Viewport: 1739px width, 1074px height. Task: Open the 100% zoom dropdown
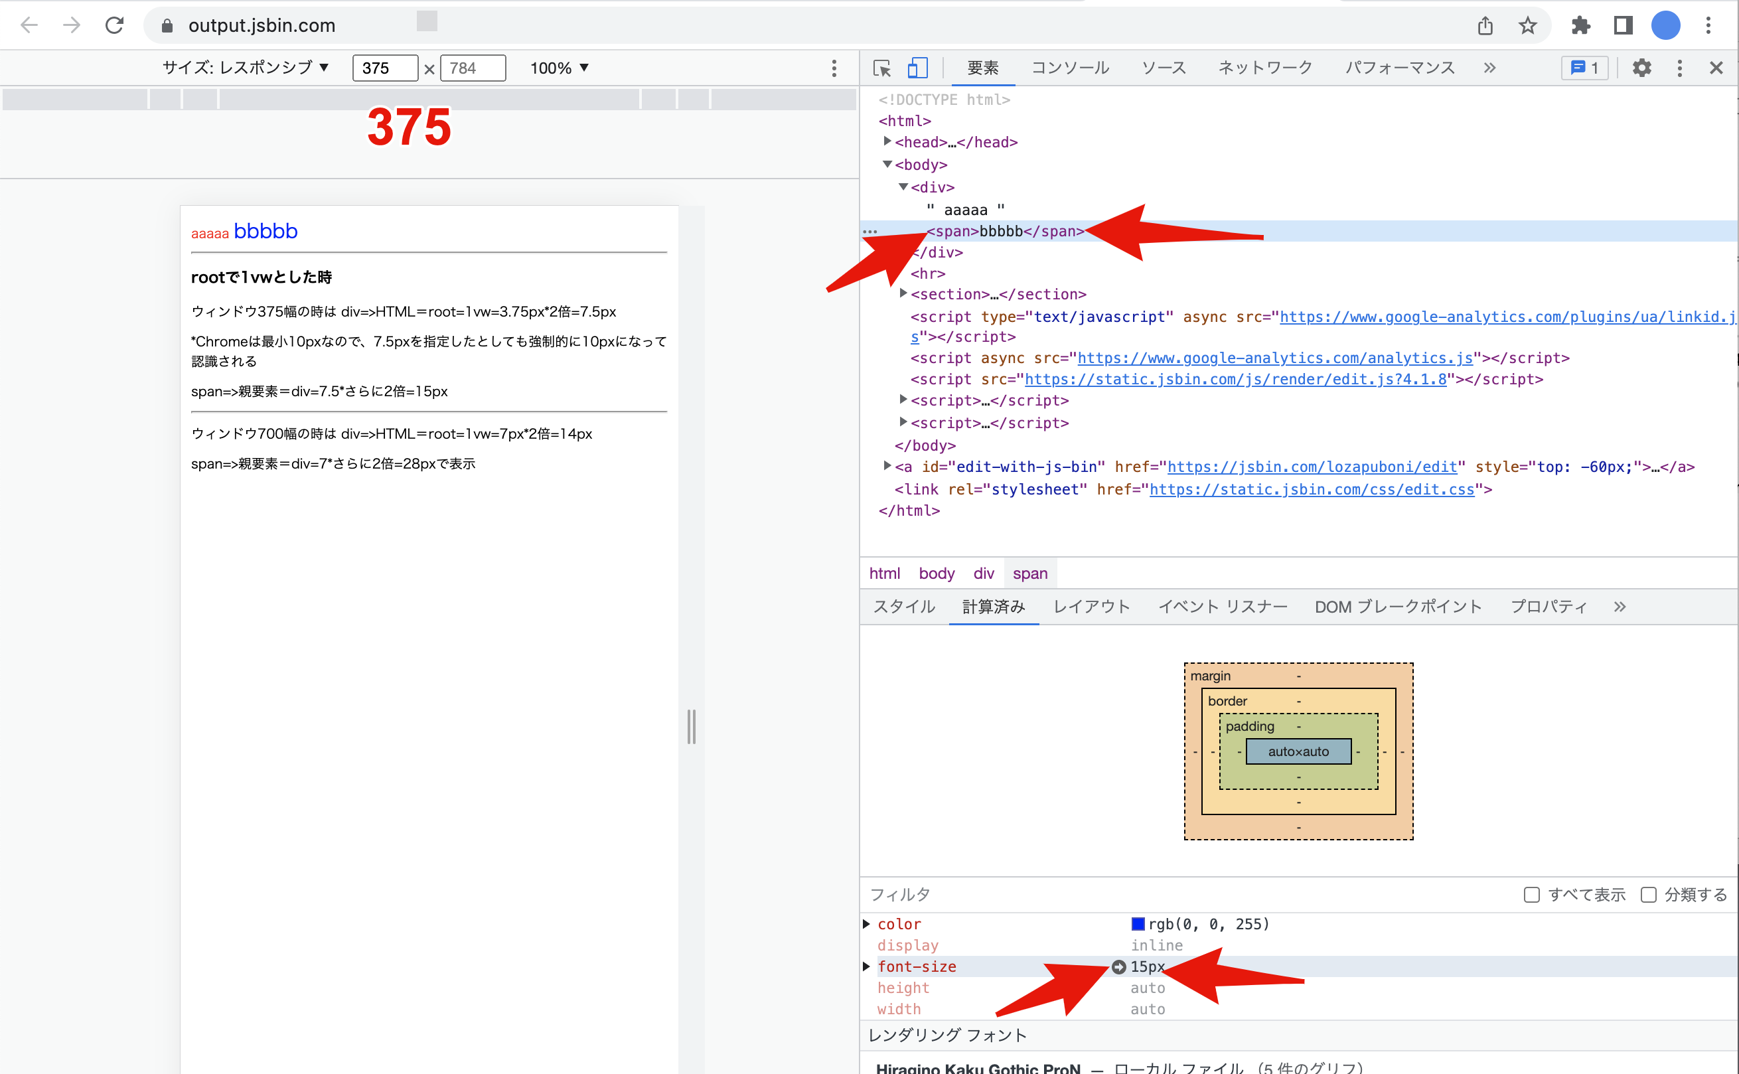(560, 68)
